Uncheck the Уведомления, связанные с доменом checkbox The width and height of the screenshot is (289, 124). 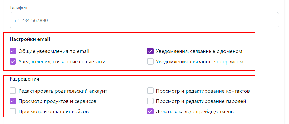(x=150, y=51)
